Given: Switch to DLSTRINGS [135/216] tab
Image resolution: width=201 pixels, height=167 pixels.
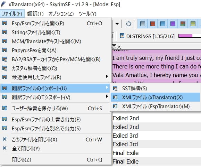Looking at the screenshot, I should [x=147, y=36].
